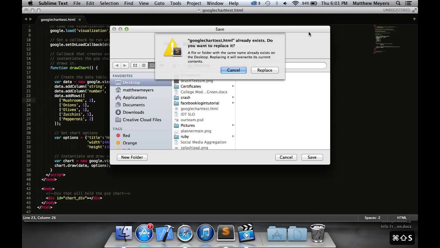Click the unsaved-changes dot on googlecharttest.html tab
This screenshot has width=440, height=248.
tap(80, 20)
